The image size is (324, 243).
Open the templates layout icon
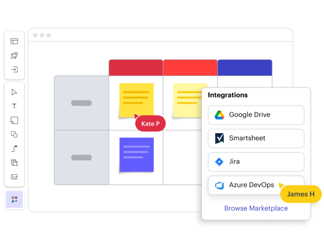pos(14,41)
